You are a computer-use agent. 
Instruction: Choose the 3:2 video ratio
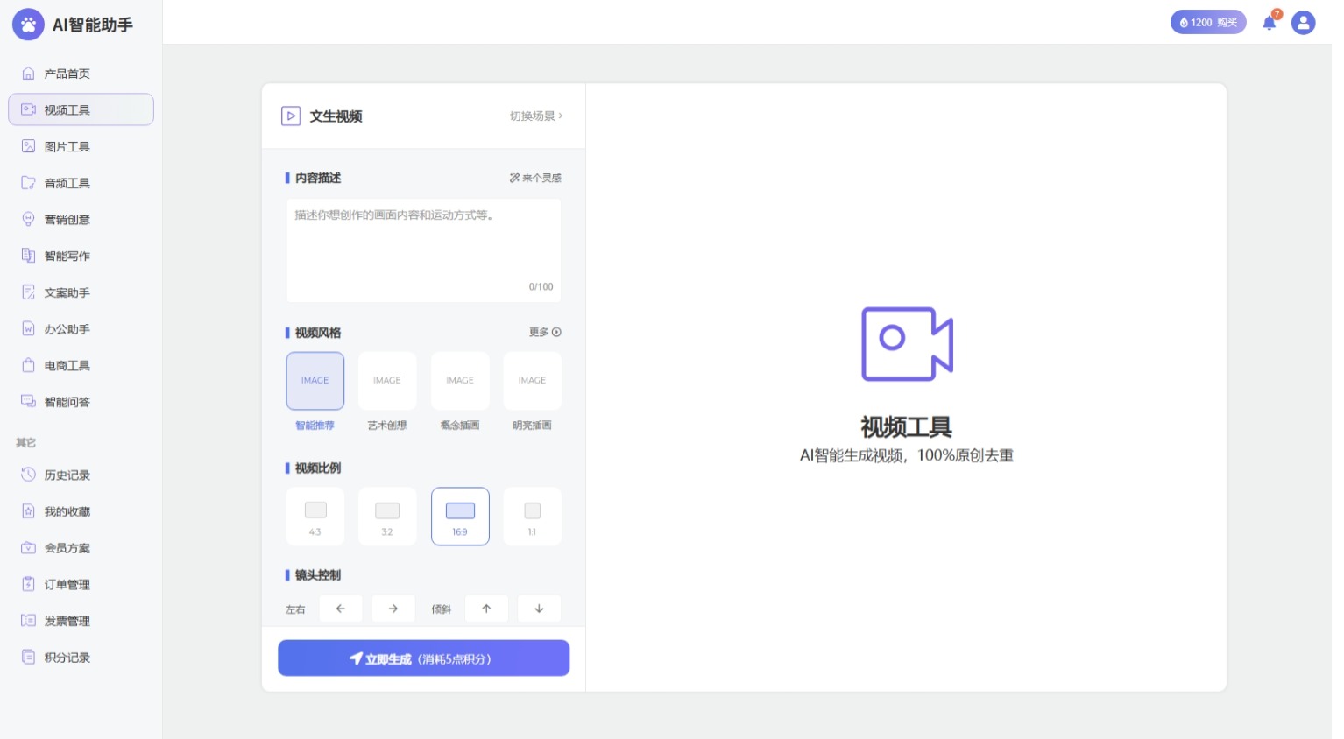(x=387, y=517)
